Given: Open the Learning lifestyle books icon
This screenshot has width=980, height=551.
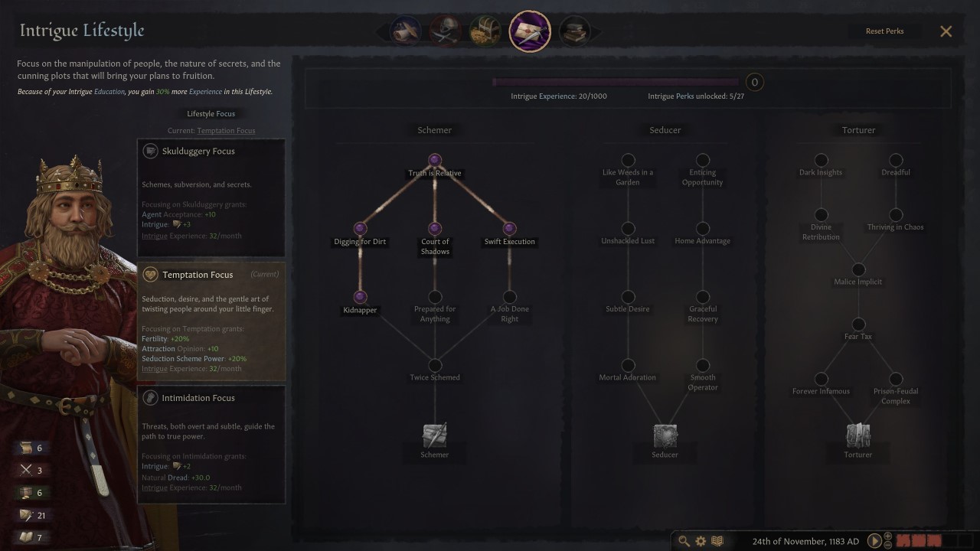Looking at the screenshot, I should [x=574, y=31].
